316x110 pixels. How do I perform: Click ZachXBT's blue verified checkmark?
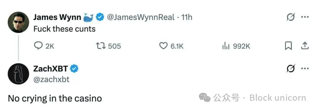(x=74, y=69)
